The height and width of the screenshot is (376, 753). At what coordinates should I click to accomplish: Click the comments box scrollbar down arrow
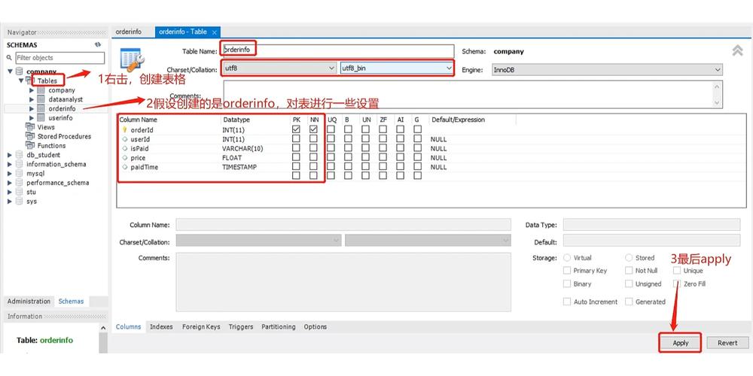pos(717,102)
